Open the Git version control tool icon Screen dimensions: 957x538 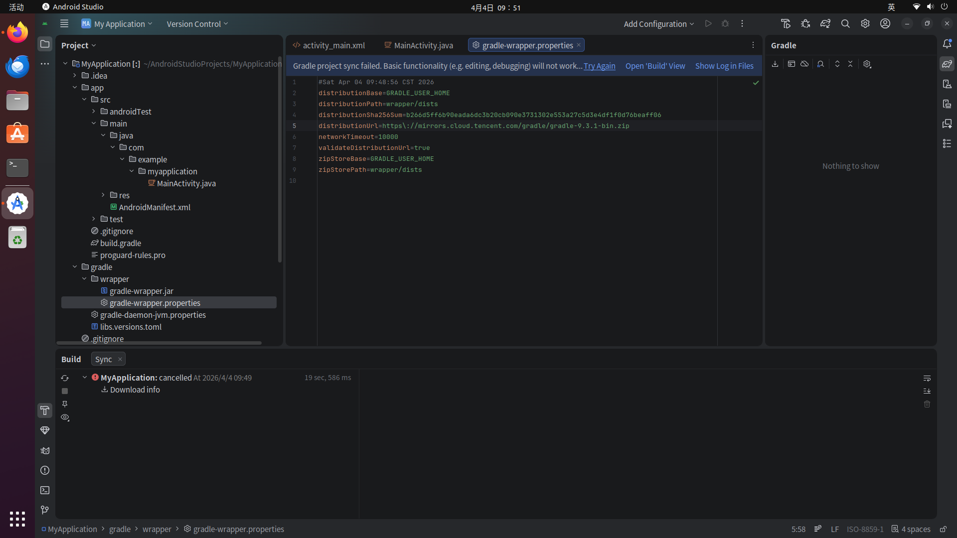45,510
